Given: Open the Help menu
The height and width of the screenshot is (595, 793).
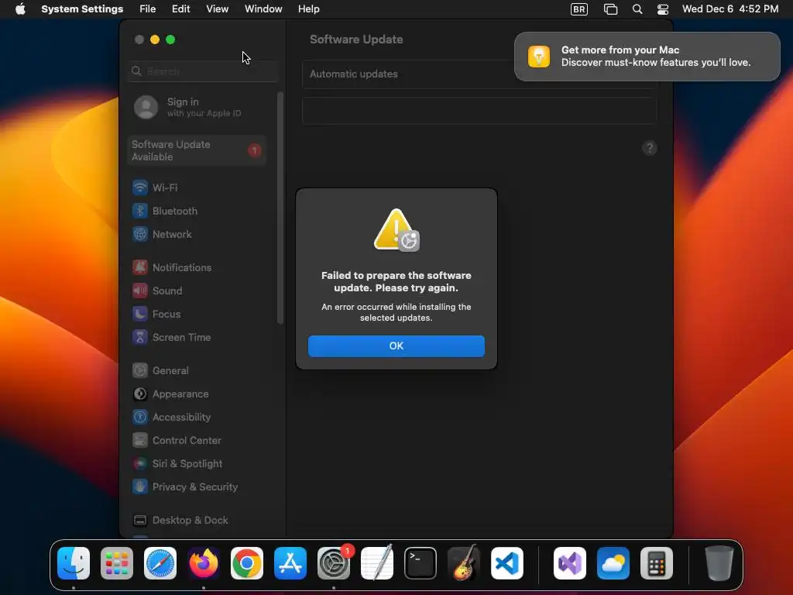Looking at the screenshot, I should (308, 9).
